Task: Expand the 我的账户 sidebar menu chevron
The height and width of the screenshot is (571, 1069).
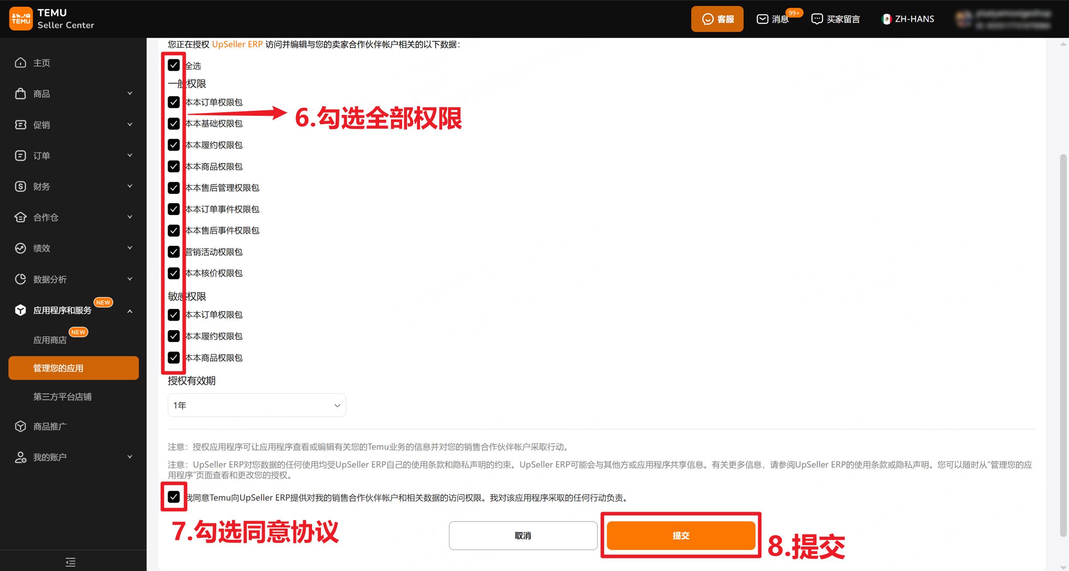Action: 130,457
